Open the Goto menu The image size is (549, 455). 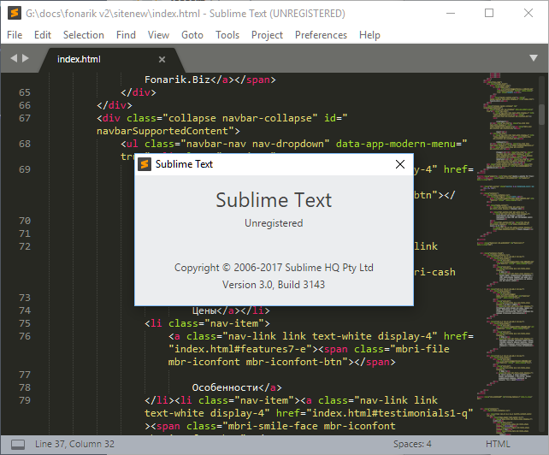[192, 35]
